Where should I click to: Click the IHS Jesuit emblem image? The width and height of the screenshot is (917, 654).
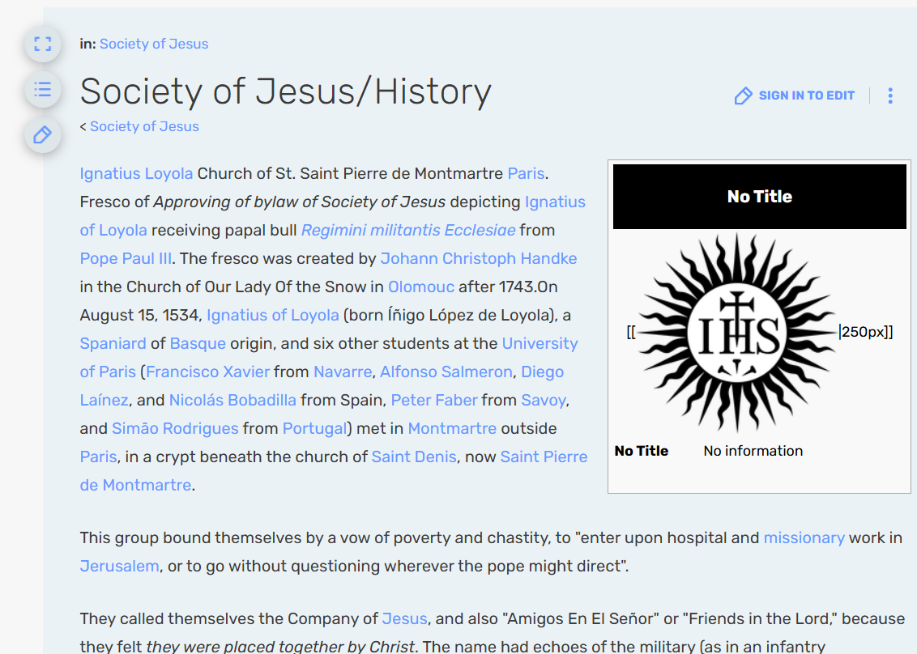737,333
